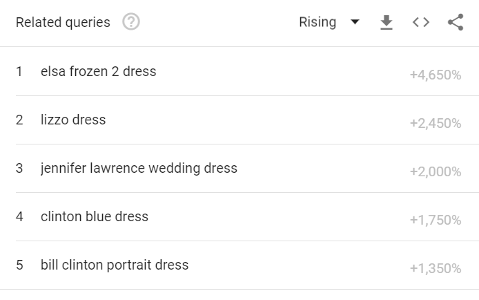Image resolution: width=479 pixels, height=300 pixels.
Task: Download related queries as CSV
Action: 387,22
